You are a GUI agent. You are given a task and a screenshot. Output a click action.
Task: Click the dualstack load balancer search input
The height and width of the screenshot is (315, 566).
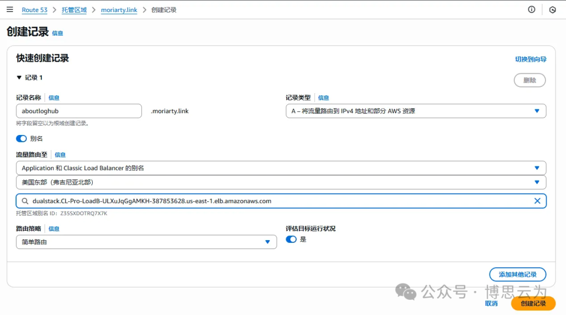[x=281, y=201]
